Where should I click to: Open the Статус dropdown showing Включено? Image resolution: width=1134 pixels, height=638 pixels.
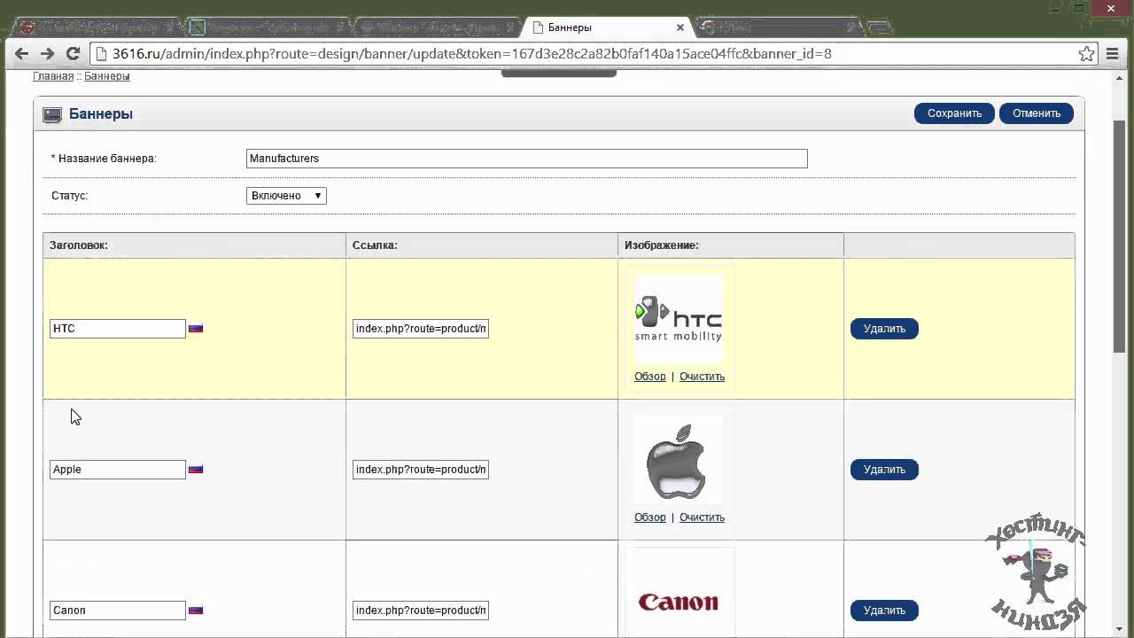click(286, 196)
